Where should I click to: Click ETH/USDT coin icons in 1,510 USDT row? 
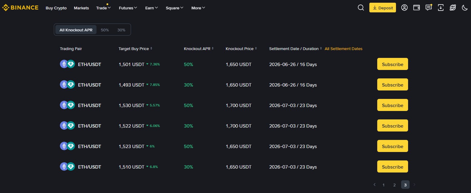(x=67, y=166)
